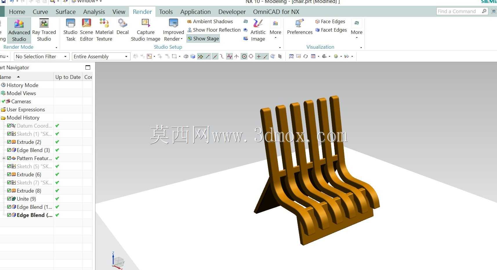Click the History Mode clock icon
Screen dimensions: 497x270
3,85
